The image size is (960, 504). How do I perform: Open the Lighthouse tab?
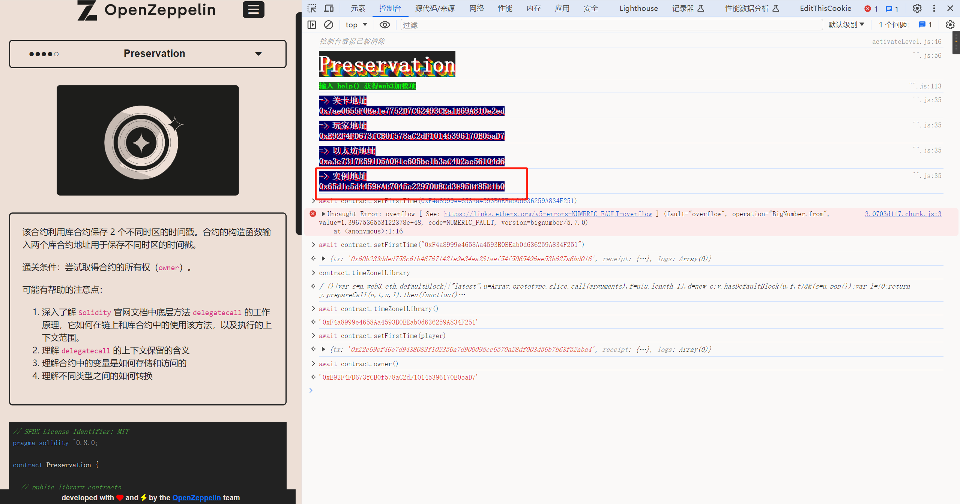[x=638, y=8]
